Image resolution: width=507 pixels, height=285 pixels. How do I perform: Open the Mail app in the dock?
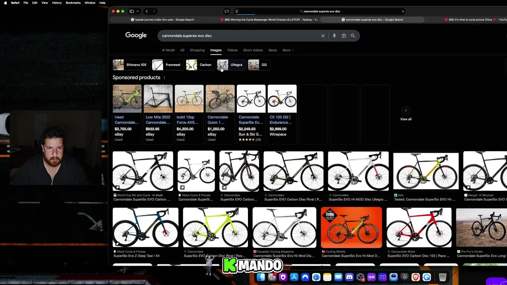pos(338,277)
